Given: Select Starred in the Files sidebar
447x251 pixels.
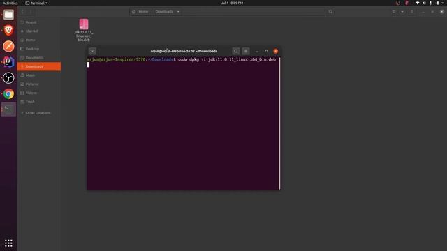Looking at the screenshot, I should pos(39,31).
